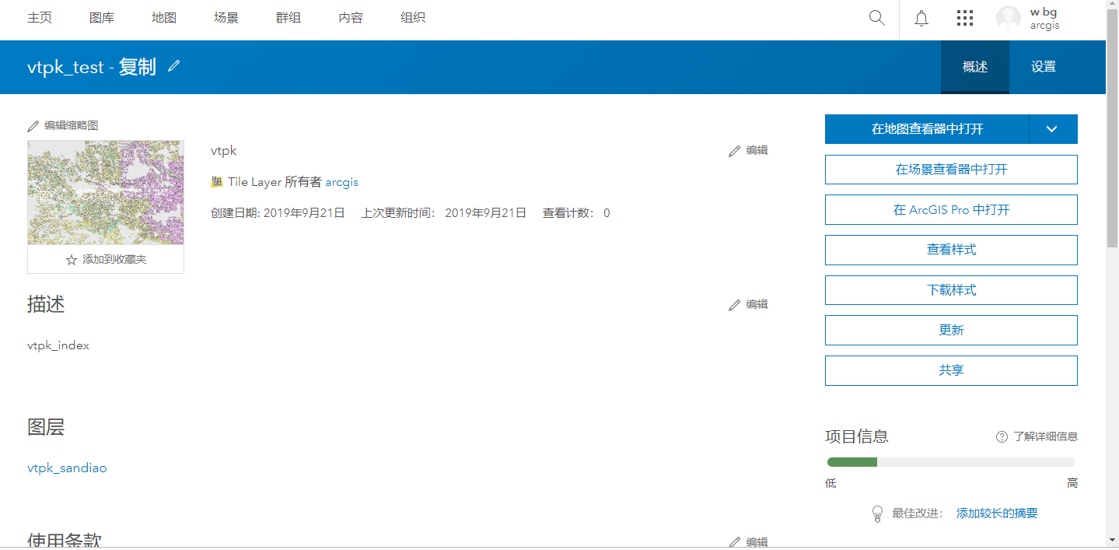The width and height of the screenshot is (1119, 550).
Task: Click the 更新 button
Action: click(x=951, y=331)
